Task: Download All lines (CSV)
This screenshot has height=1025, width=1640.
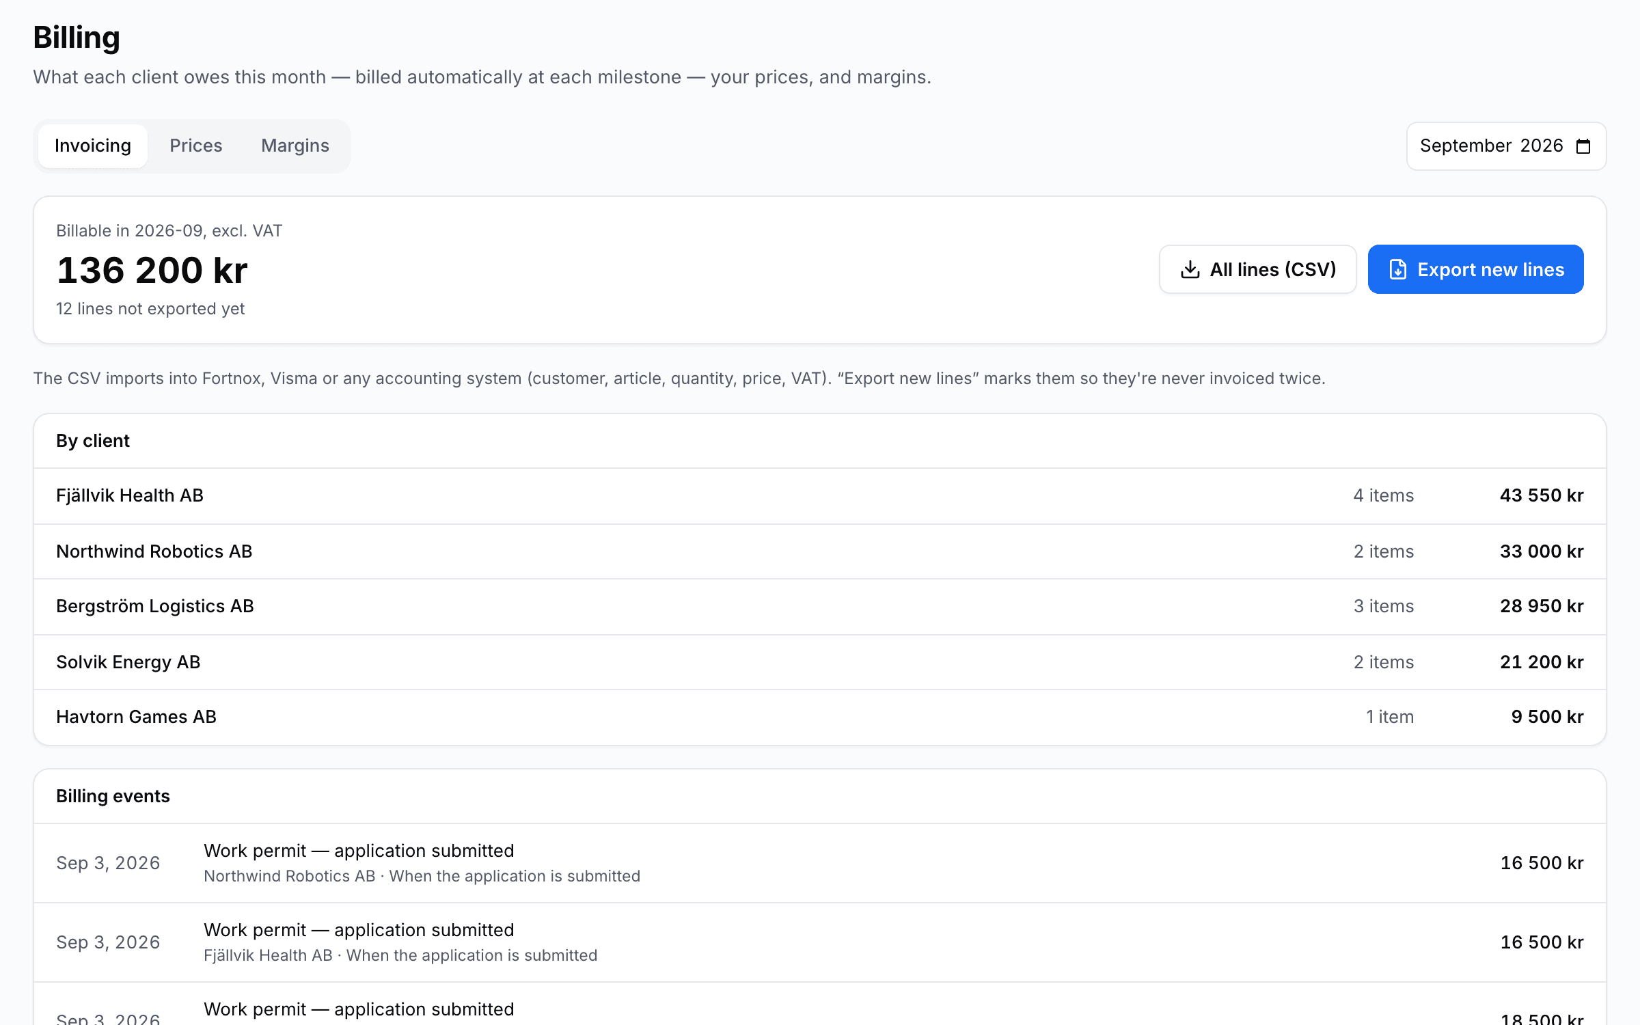Action: coord(1258,269)
